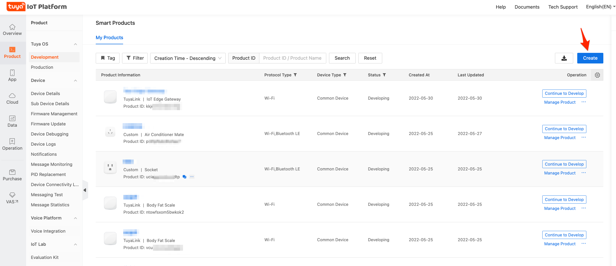Screen dimensions: 616x266
Task: Filter by Protocol Type funnel icon
Action: pyautogui.click(x=295, y=75)
